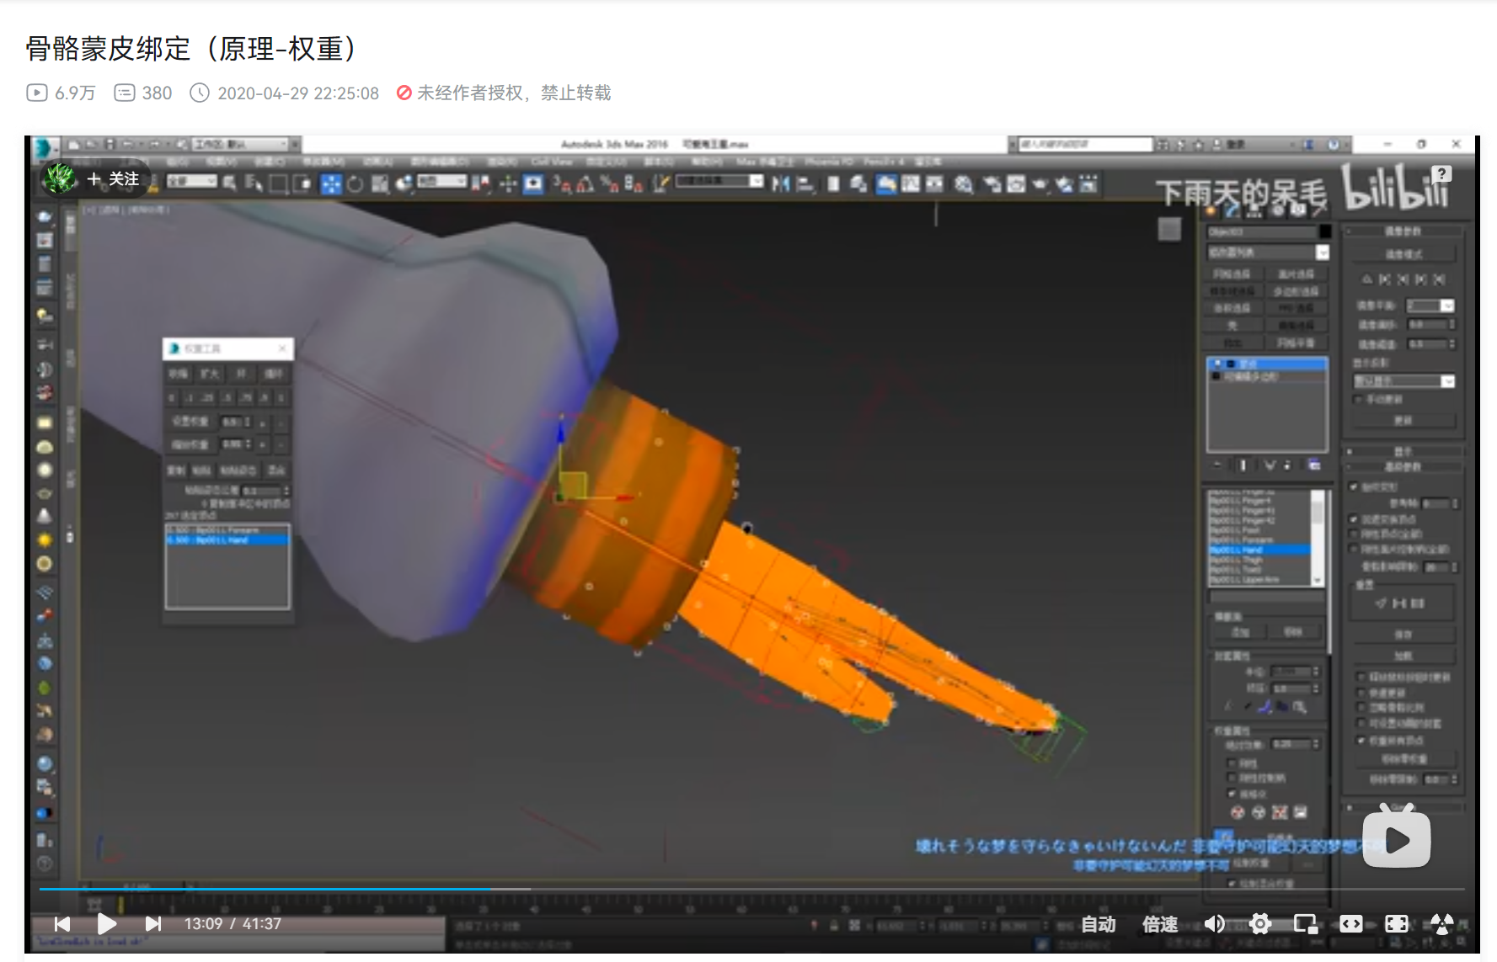Follow the uploader with 关注

click(114, 178)
